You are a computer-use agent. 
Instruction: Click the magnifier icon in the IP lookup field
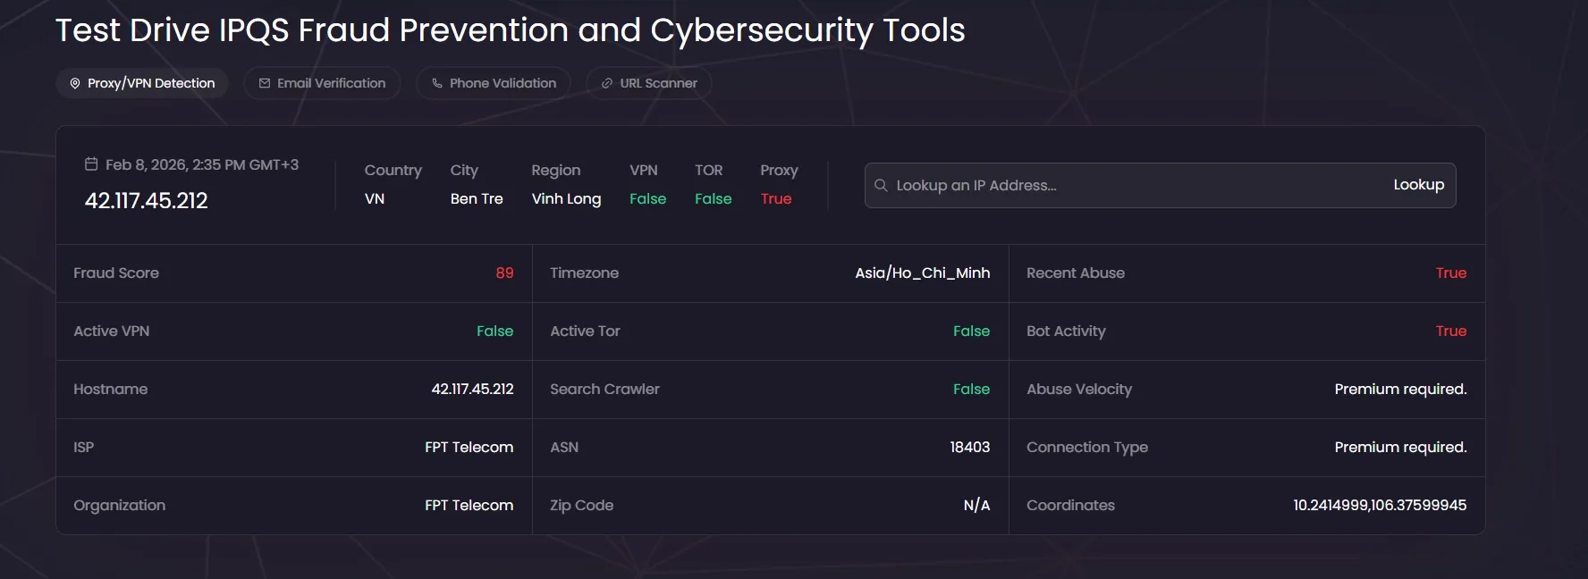click(881, 185)
